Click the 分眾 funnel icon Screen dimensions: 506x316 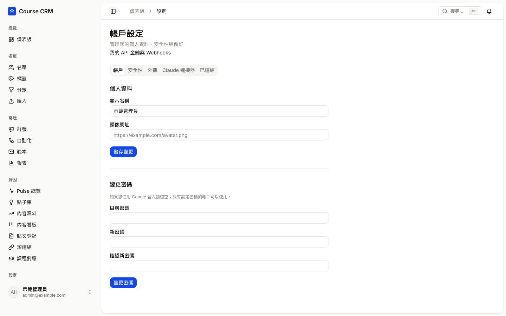click(x=11, y=90)
